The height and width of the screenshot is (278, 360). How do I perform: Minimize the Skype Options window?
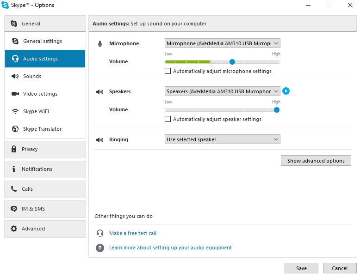coord(308,5)
